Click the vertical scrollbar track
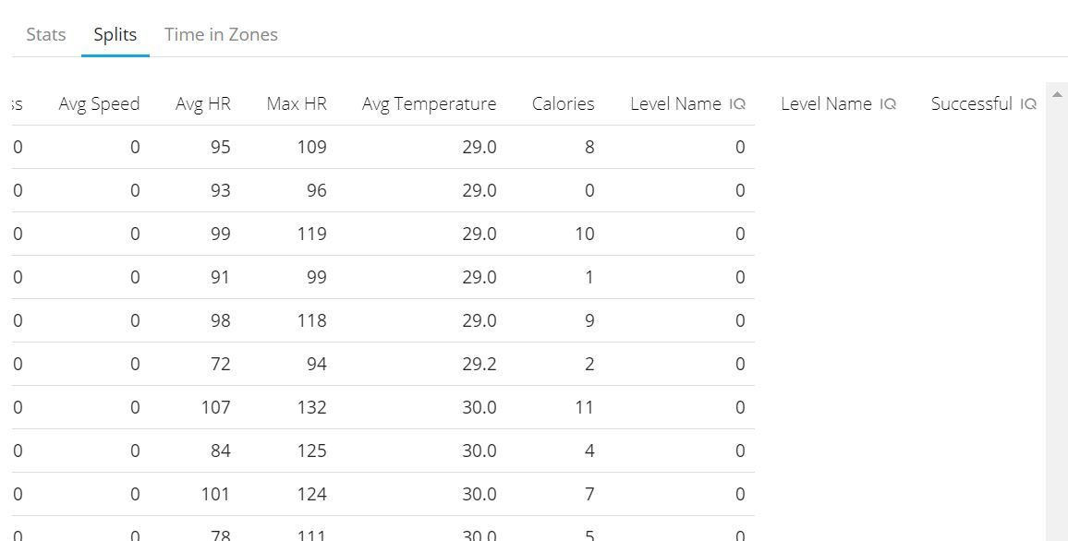Screen dimensions: 1068x541 click(x=1057, y=323)
